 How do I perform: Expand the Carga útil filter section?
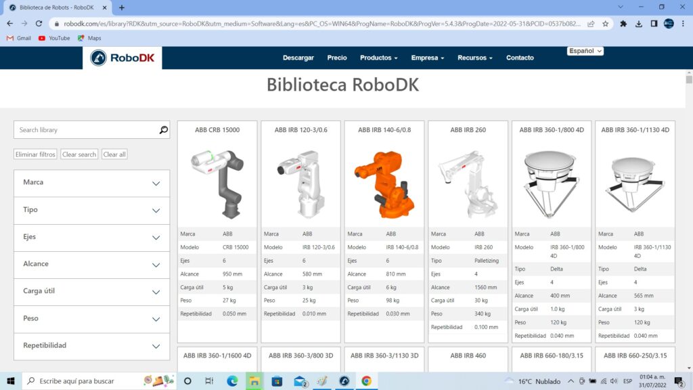click(91, 292)
